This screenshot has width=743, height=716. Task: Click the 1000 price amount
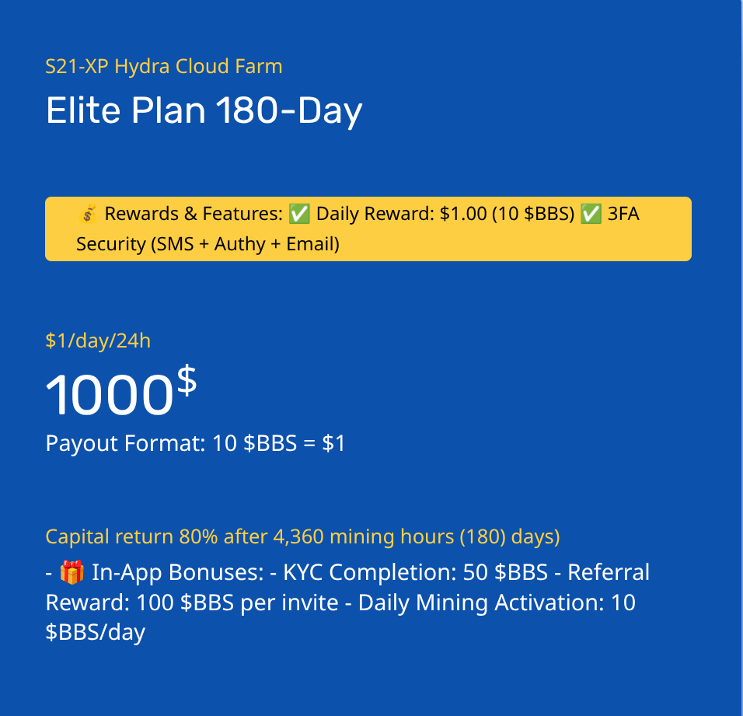point(110,395)
